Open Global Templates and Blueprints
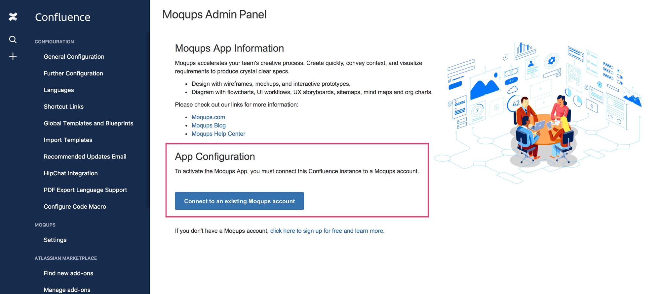The image size is (661, 294). coord(88,123)
